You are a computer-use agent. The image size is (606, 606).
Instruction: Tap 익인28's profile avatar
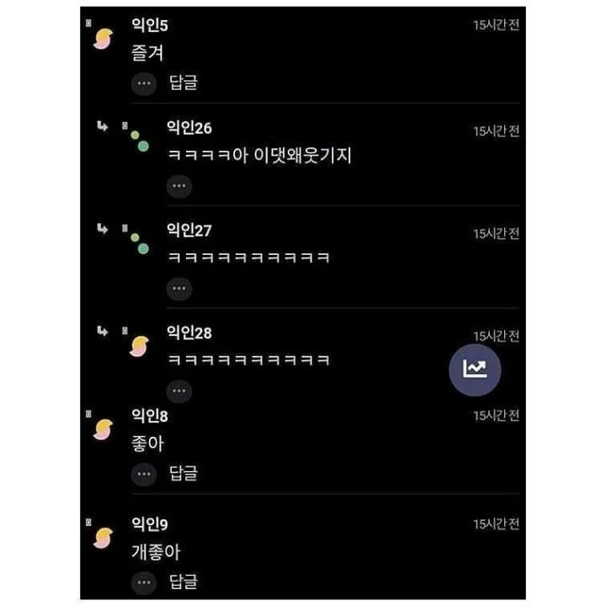(139, 346)
